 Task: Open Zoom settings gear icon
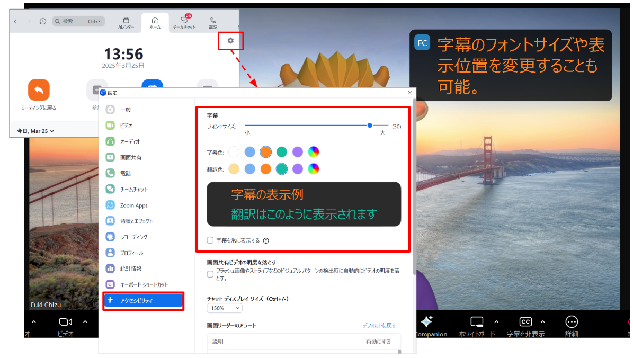[230, 40]
